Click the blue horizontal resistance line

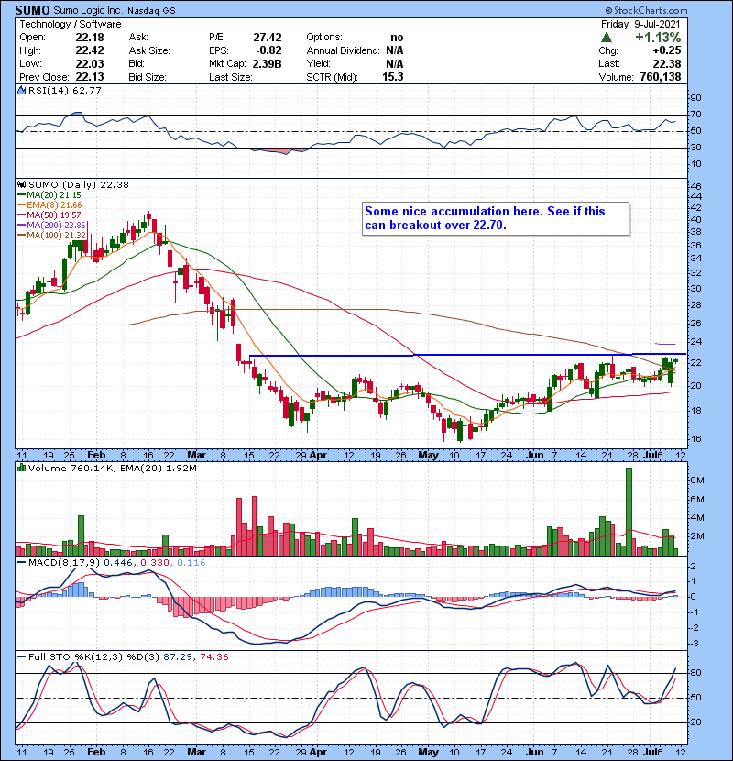[467, 355]
